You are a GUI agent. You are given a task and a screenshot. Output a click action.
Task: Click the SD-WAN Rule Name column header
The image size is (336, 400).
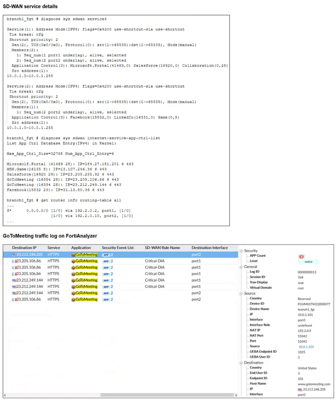pos(163,248)
